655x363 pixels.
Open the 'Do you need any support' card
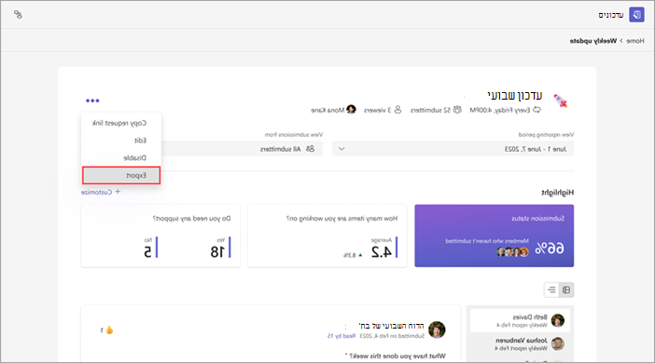click(160, 235)
